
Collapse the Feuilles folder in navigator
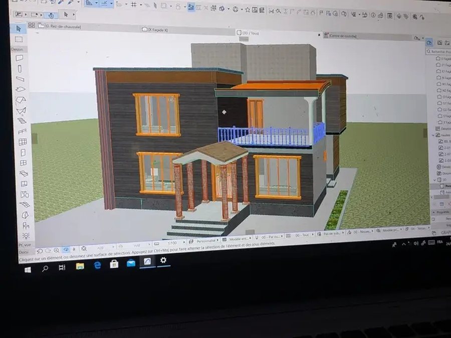[x=433, y=135]
